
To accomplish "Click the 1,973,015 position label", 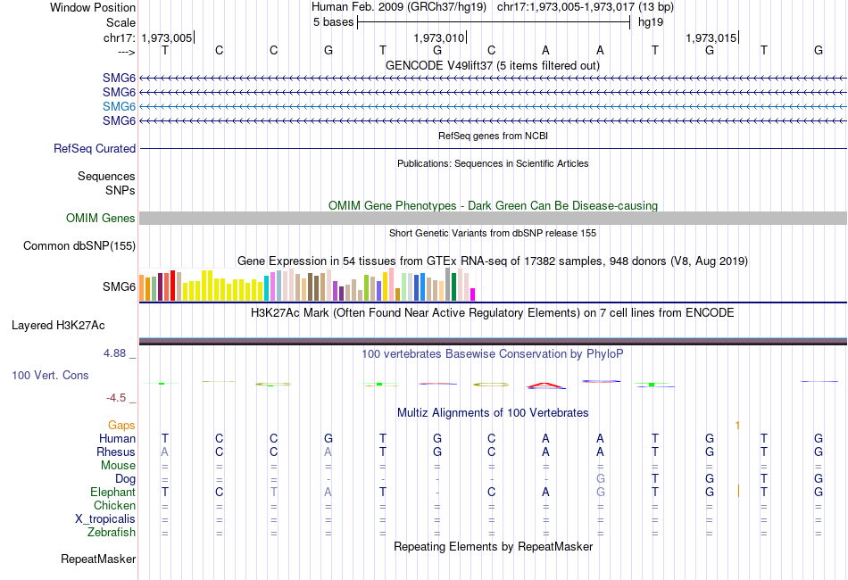I will 711,37.
